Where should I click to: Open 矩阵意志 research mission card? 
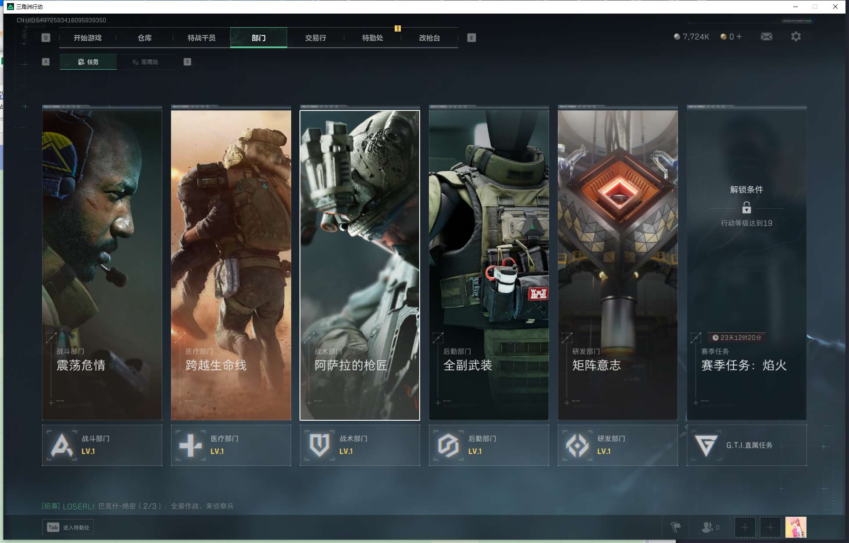618,265
